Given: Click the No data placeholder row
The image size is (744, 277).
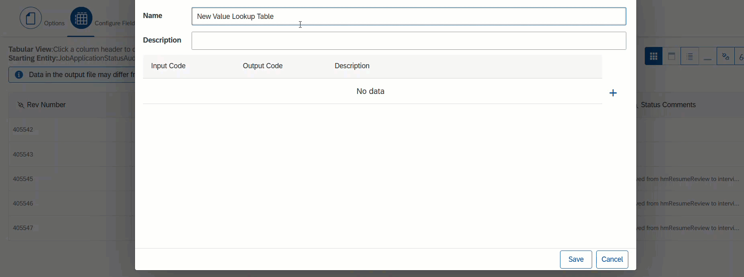Looking at the screenshot, I should pos(372,91).
